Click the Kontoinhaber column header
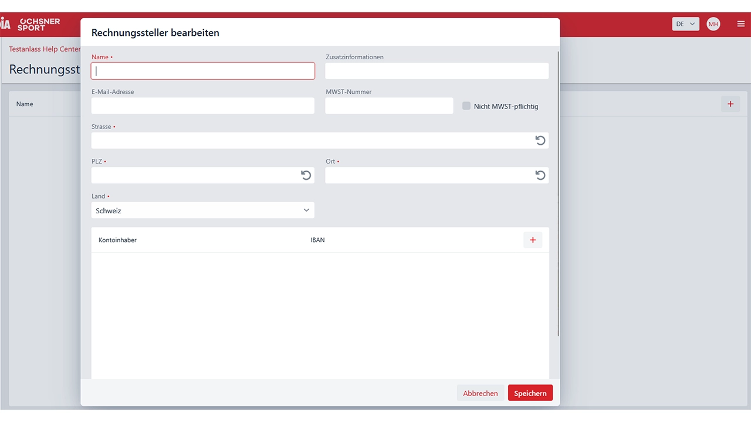 point(117,240)
